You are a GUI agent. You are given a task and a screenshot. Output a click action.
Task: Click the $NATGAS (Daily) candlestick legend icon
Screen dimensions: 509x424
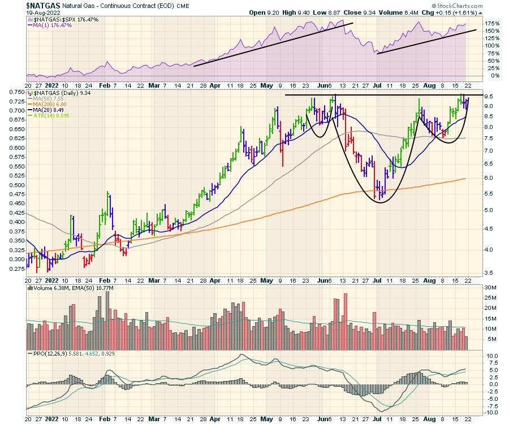coord(30,92)
